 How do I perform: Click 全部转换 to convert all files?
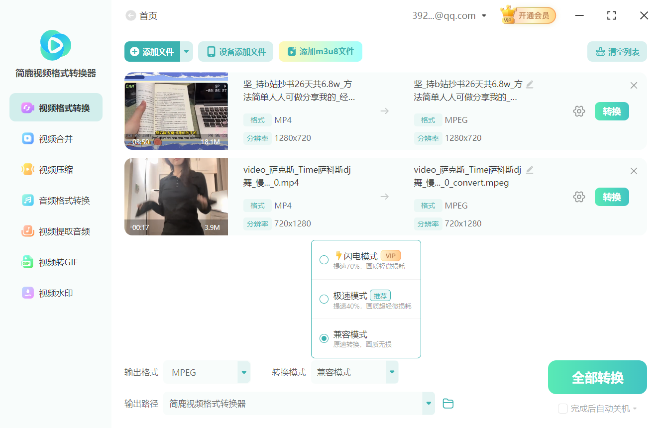[x=597, y=377]
